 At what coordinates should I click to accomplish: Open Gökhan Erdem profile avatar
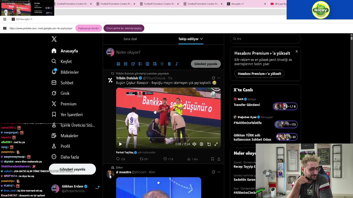click(x=55, y=188)
